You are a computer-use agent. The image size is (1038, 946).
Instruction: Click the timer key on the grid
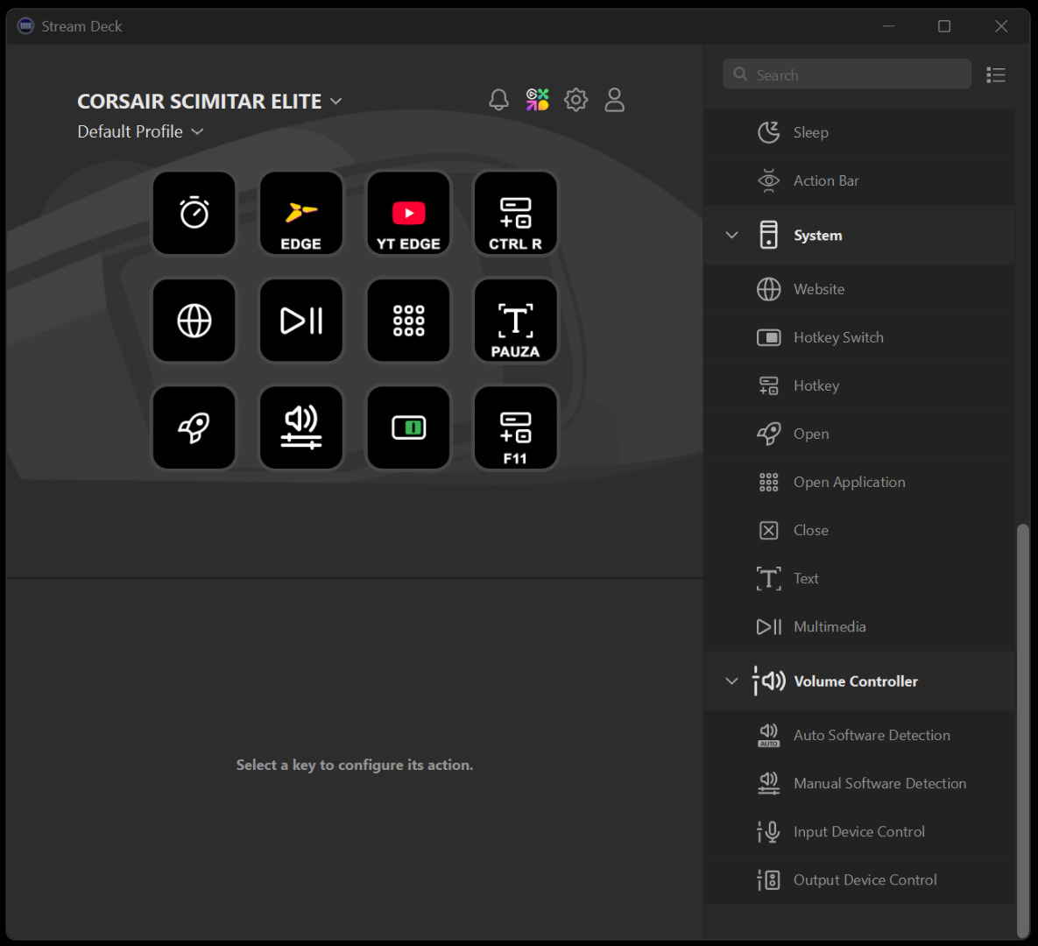pos(194,213)
